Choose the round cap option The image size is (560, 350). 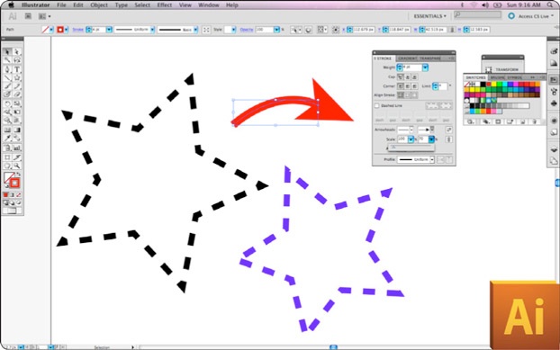(408, 76)
